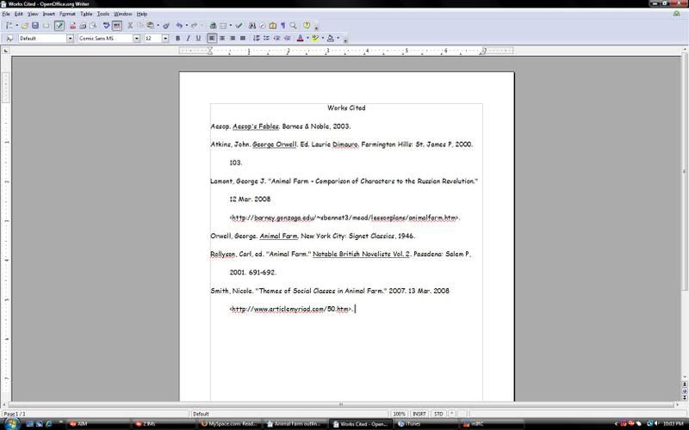Screen dimensions: 689x430
Task: Click the Export as PDF icon
Action: (71, 26)
